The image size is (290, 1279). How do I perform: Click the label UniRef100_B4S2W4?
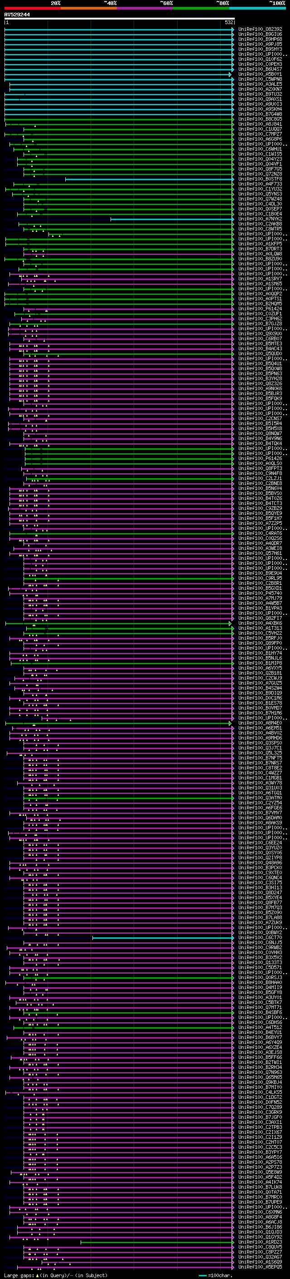tap(260, 688)
